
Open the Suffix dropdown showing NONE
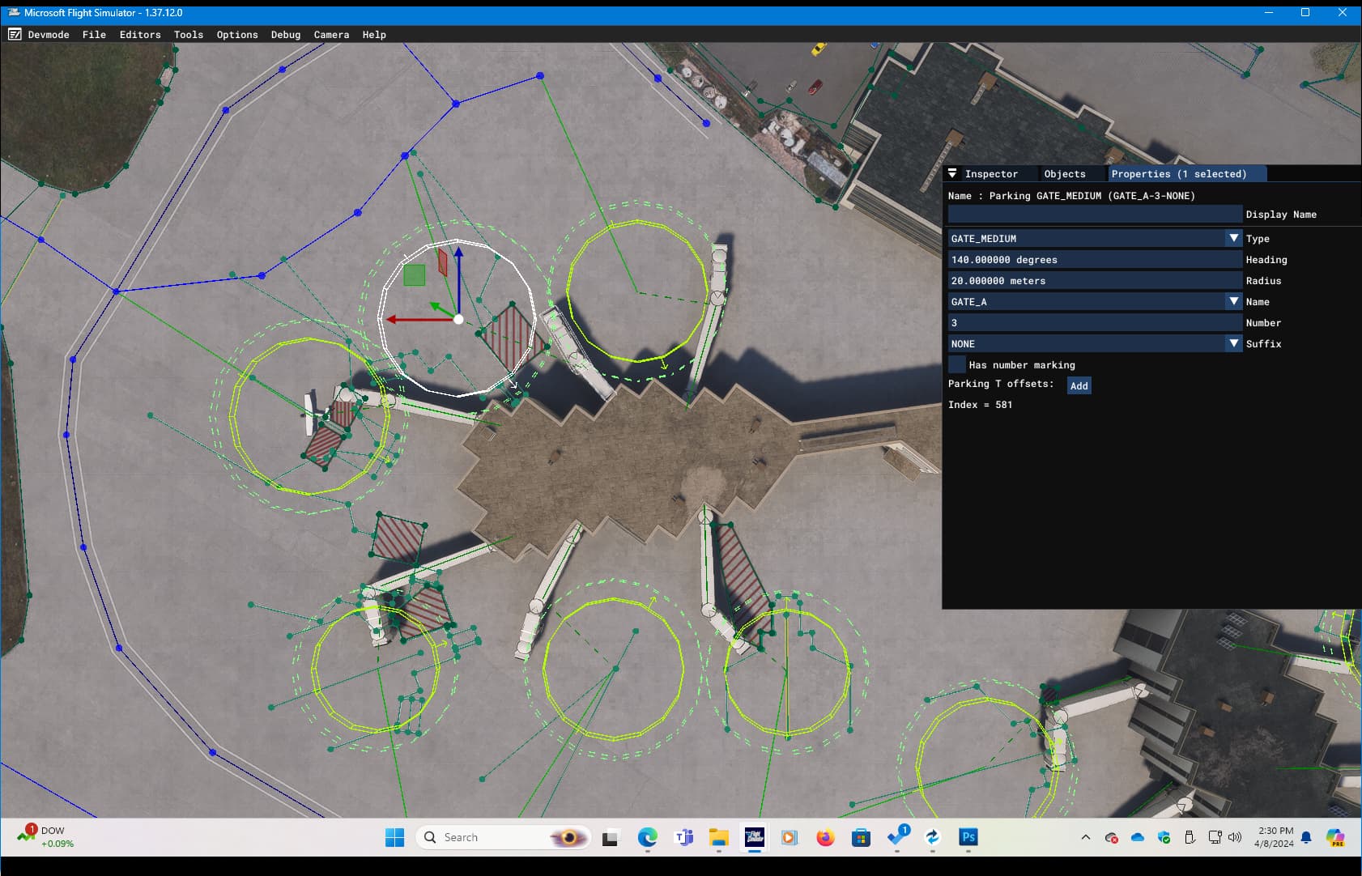pos(1095,343)
